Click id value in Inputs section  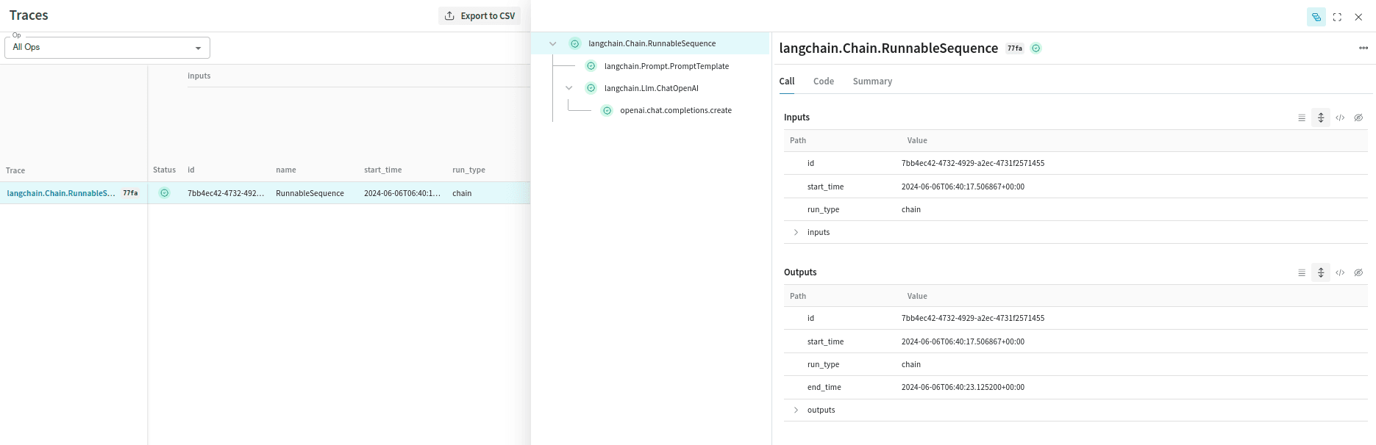[x=973, y=163]
